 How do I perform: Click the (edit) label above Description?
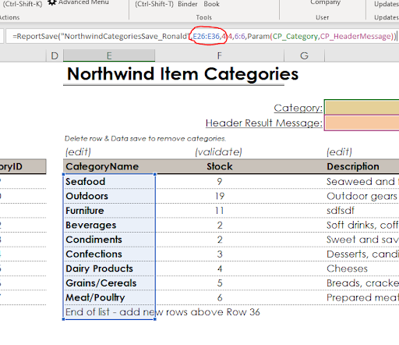[x=339, y=151]
